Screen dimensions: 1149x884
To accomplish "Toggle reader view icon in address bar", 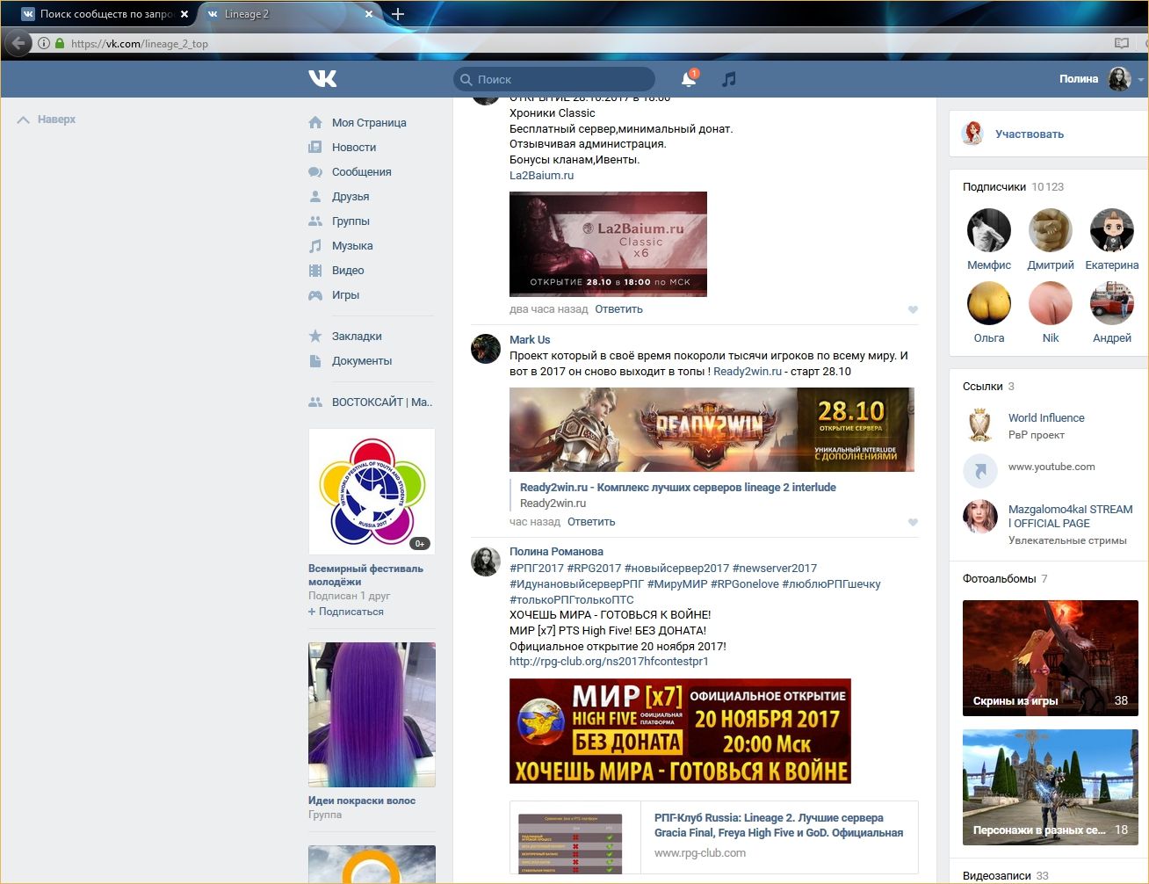I will click(x=1122, y=43).
